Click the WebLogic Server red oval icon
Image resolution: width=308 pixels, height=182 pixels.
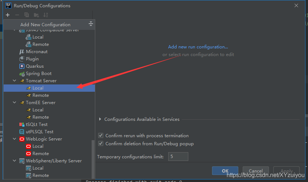pos(22,139)
